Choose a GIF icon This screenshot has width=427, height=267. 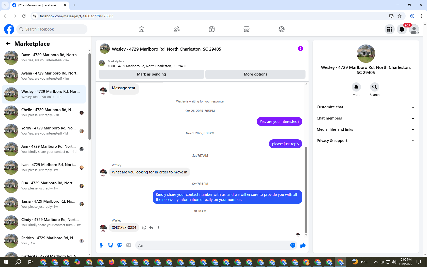click(x=129, y=245)
